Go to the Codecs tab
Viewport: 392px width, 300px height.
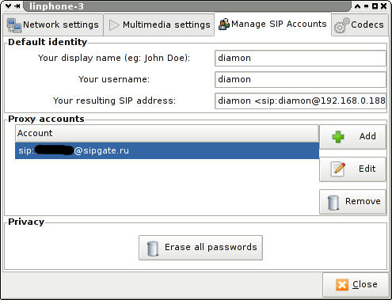pos(360,25)
